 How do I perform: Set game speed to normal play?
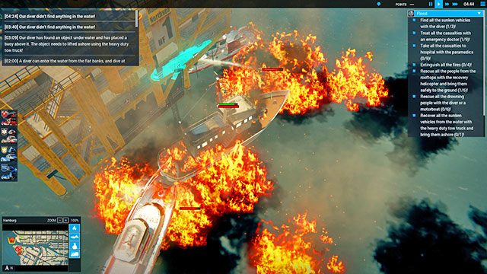(438, 4)
